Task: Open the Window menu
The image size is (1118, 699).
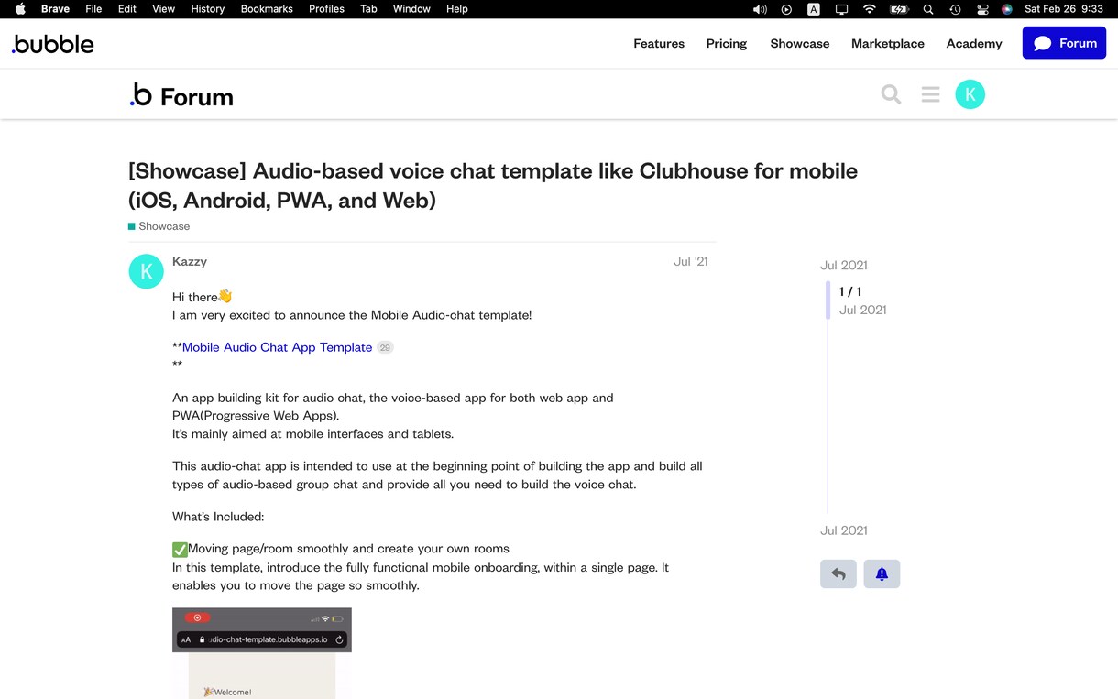Action: (x=411, y=9)
